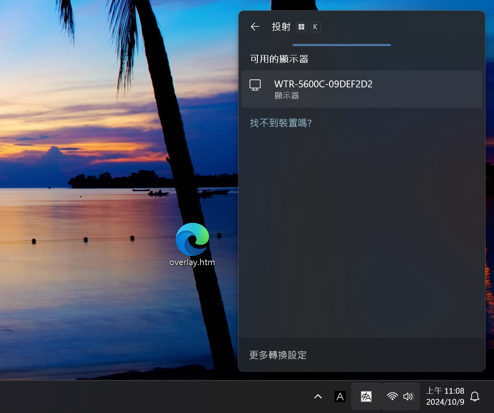Click the 可用的顯示器 heading
The image size is (494, 413).
tap(279, 59)
